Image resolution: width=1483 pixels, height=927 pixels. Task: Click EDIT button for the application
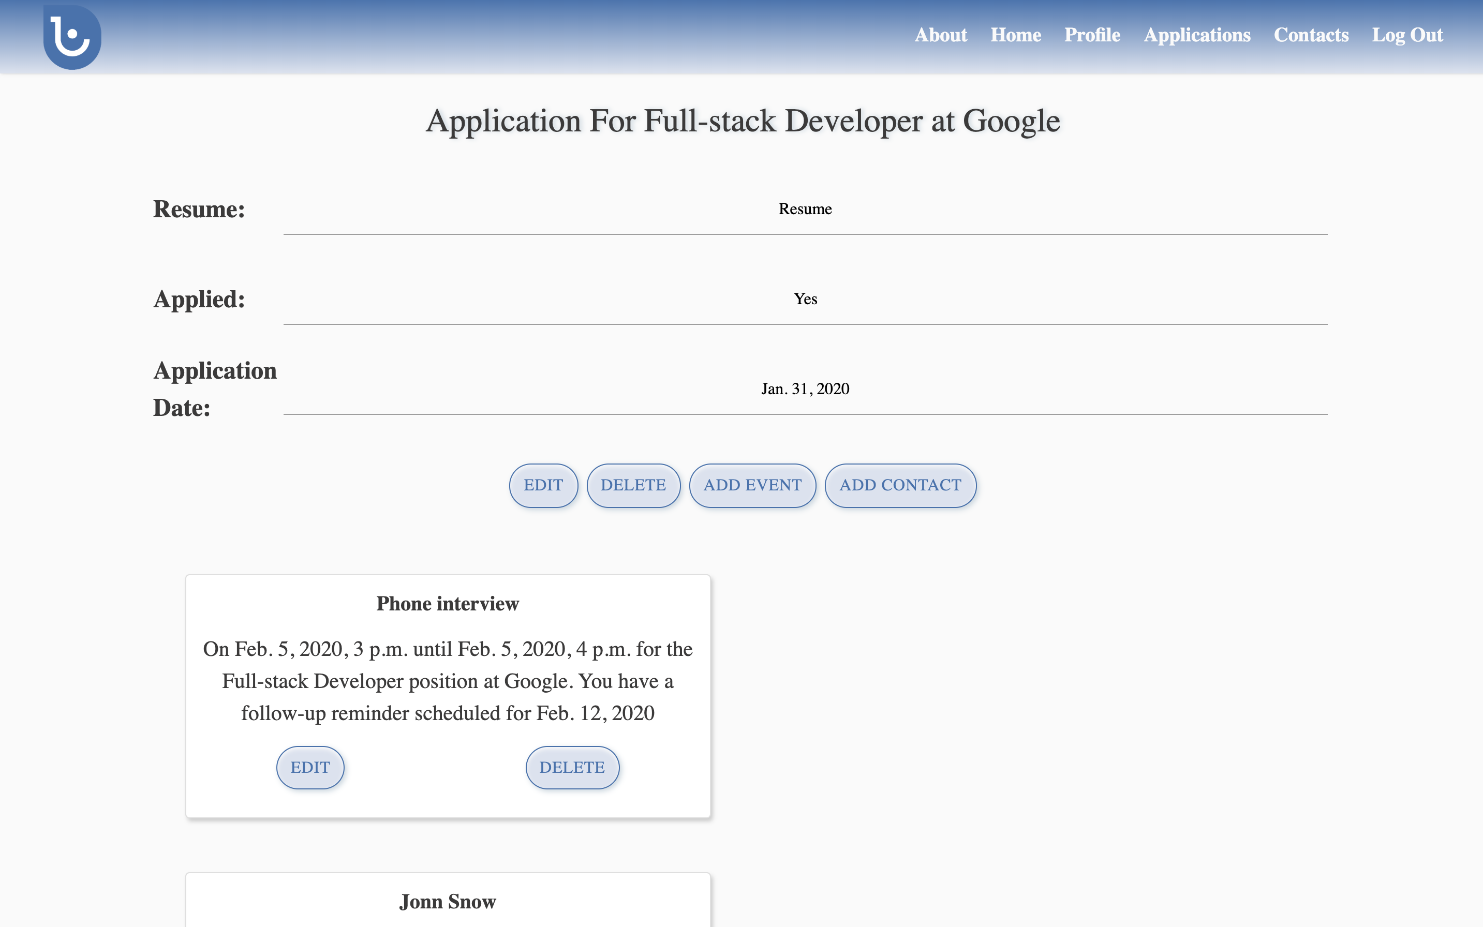[543, 485]
